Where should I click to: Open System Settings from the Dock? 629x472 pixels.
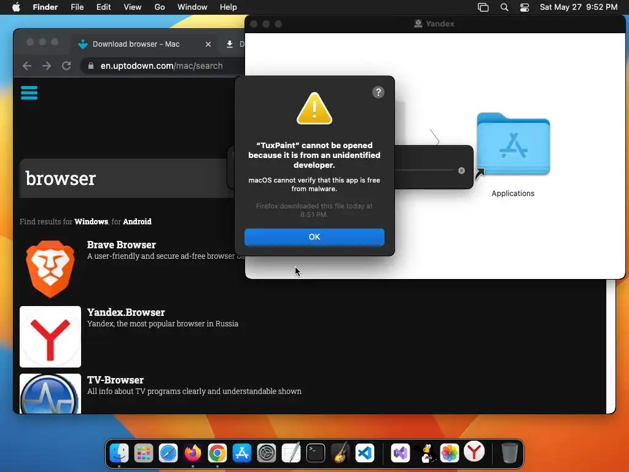click(267, 453)
